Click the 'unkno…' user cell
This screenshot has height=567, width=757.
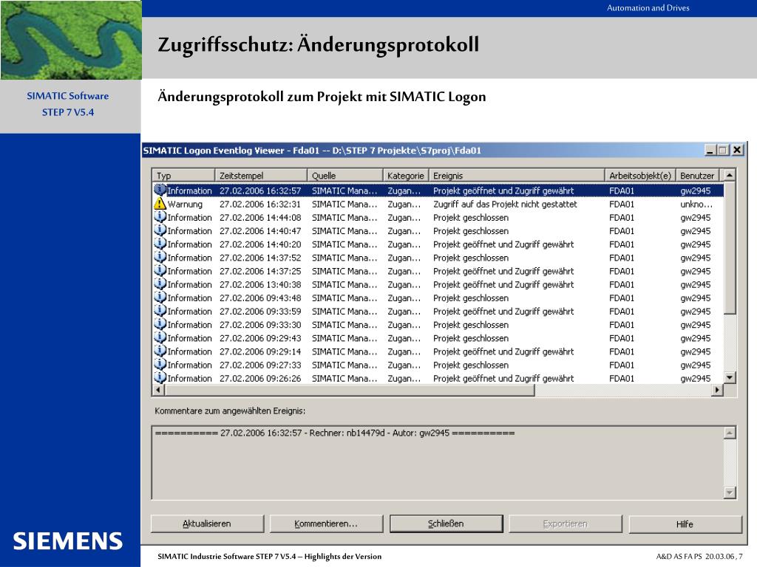[696, 204]
